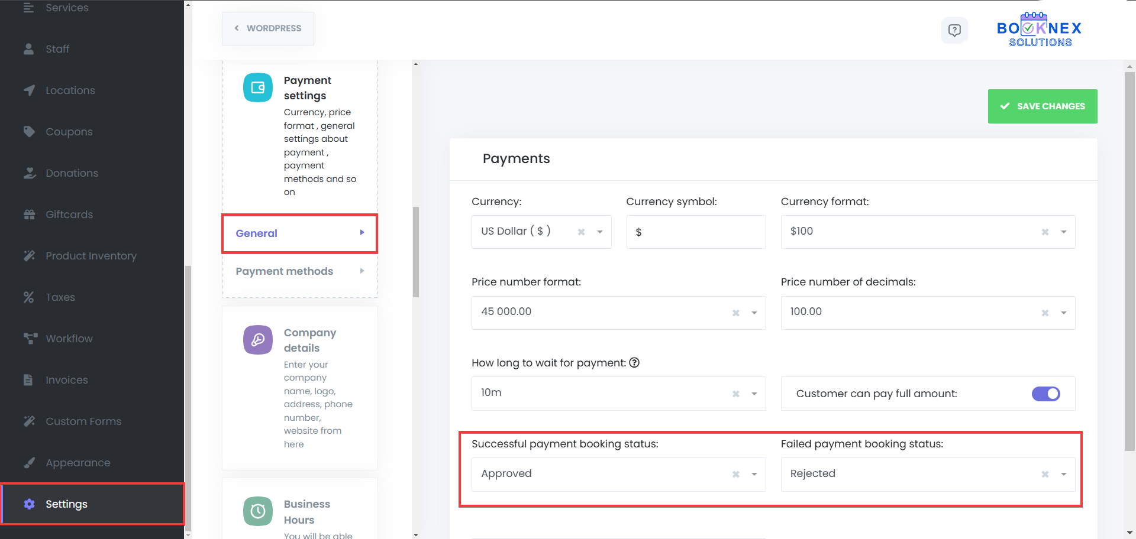Open the Taxes section icon
This screenshot has width=1136, height=539.
point(28,297)
